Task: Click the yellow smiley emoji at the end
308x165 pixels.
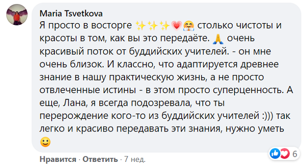Action: click(45, 142)
